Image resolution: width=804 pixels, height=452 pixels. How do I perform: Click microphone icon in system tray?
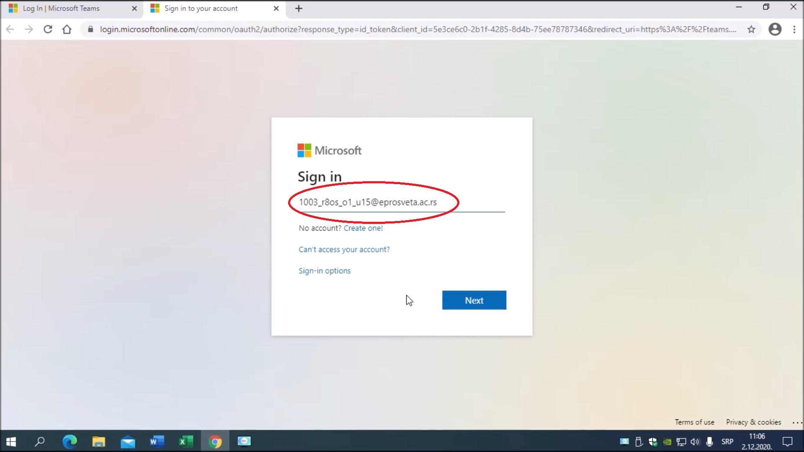709,442
